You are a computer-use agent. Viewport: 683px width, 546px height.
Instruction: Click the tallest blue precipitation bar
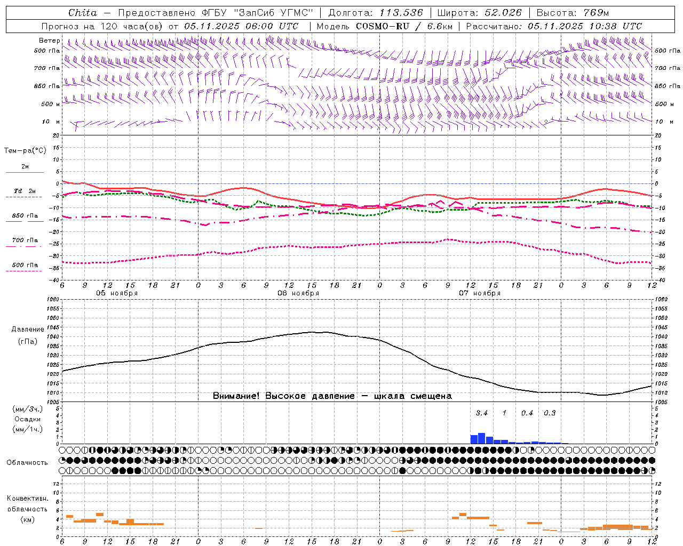481,438
